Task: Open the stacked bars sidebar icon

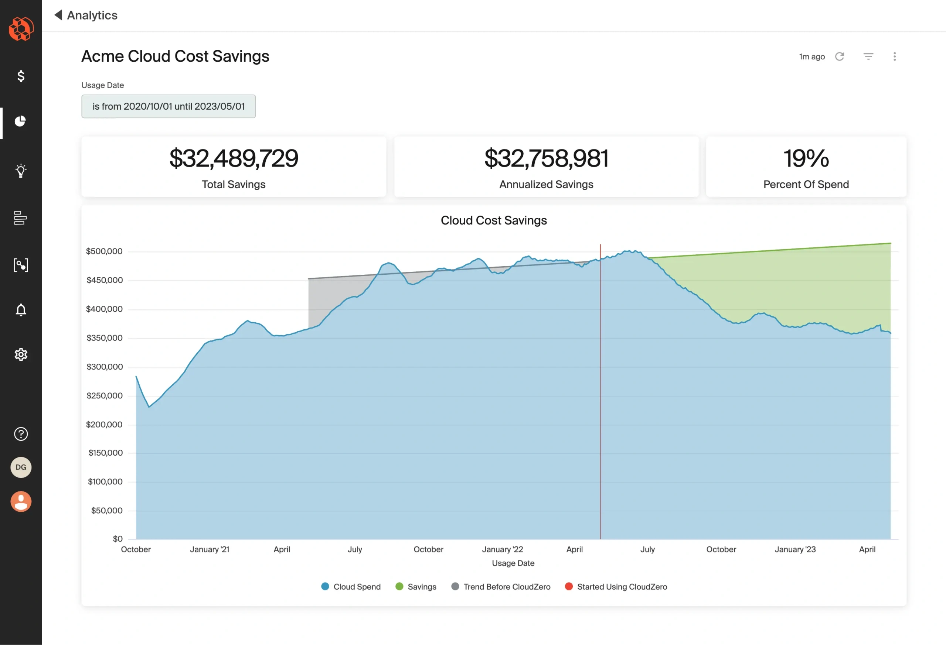Action: click(x=20, y=218)
